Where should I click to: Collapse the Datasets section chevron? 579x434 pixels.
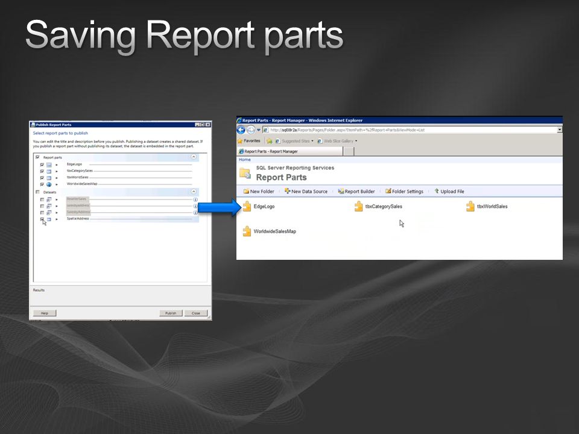click(x=194, y=192)
